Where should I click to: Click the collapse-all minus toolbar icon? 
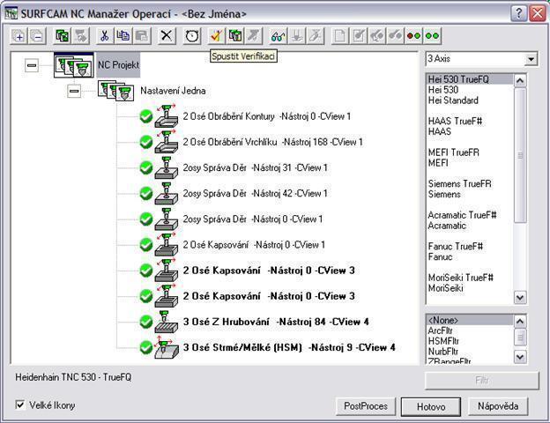[x=37, y=36]
